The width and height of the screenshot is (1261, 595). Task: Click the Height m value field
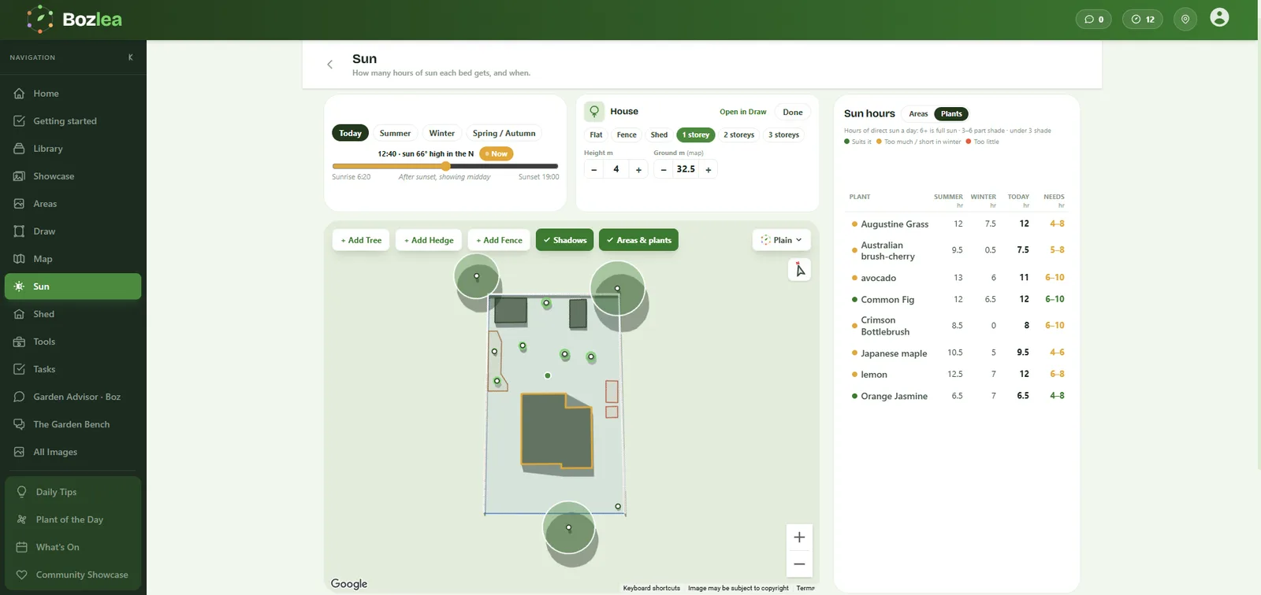coord(616,169)
